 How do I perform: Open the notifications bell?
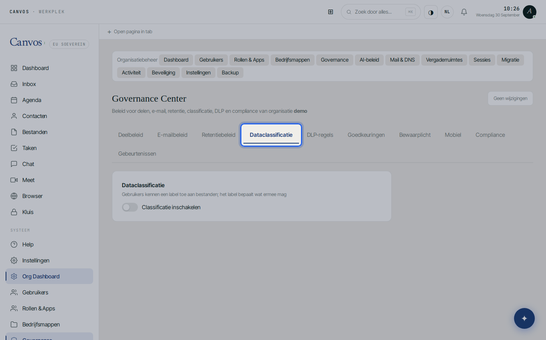[x=464, y=12]
